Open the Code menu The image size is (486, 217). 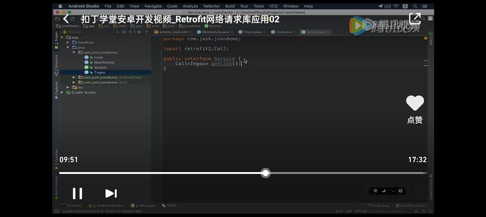172,6
